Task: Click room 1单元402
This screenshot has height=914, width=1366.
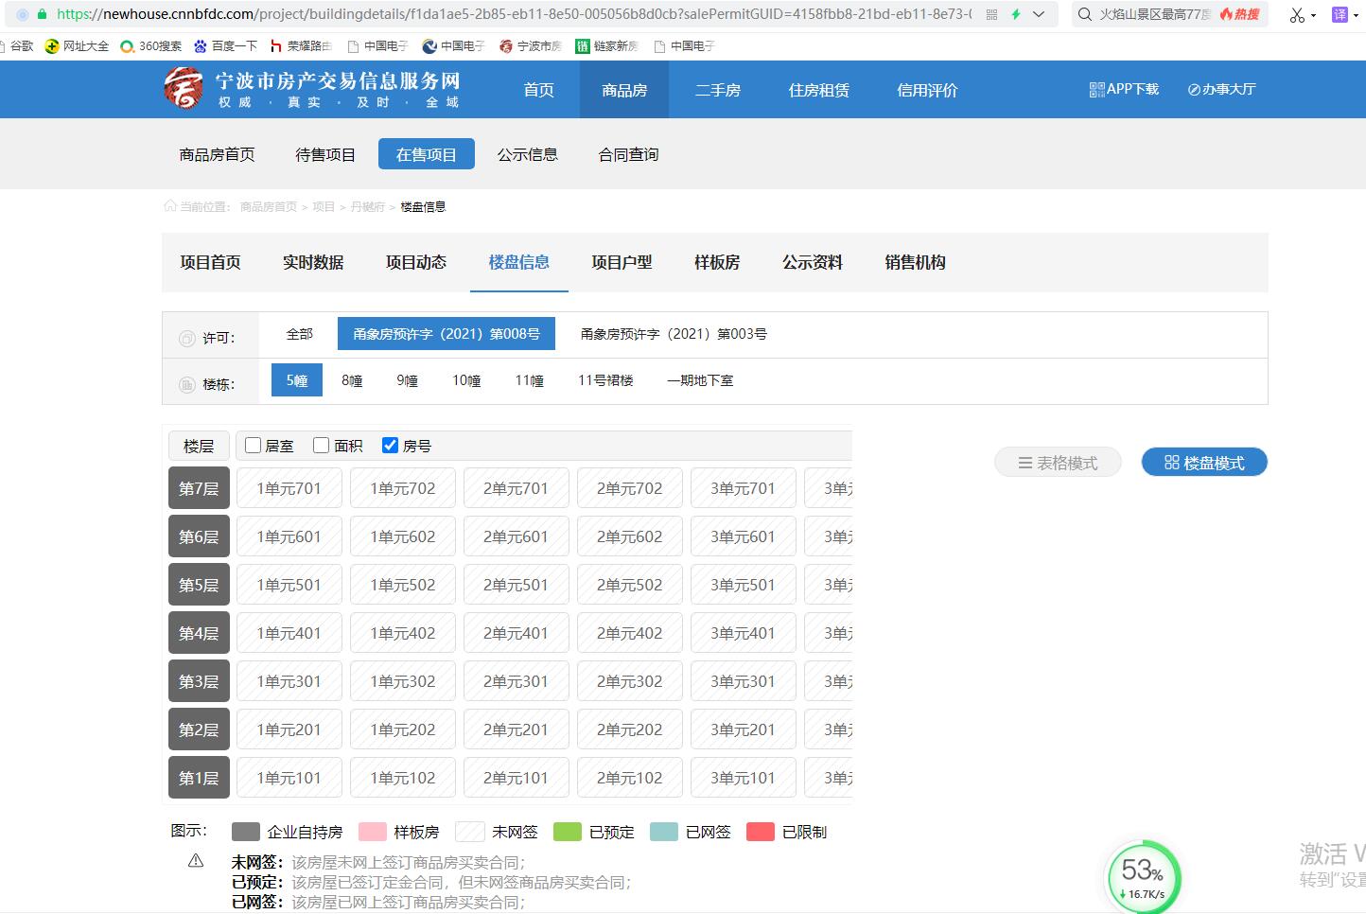Action: [403, 633]
